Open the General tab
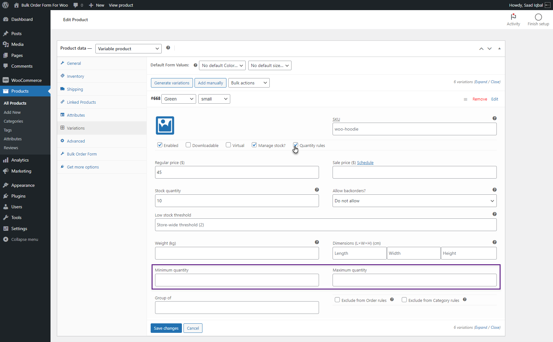The width and height of the screenshot is (553, 342). click(x=102, y=63)
